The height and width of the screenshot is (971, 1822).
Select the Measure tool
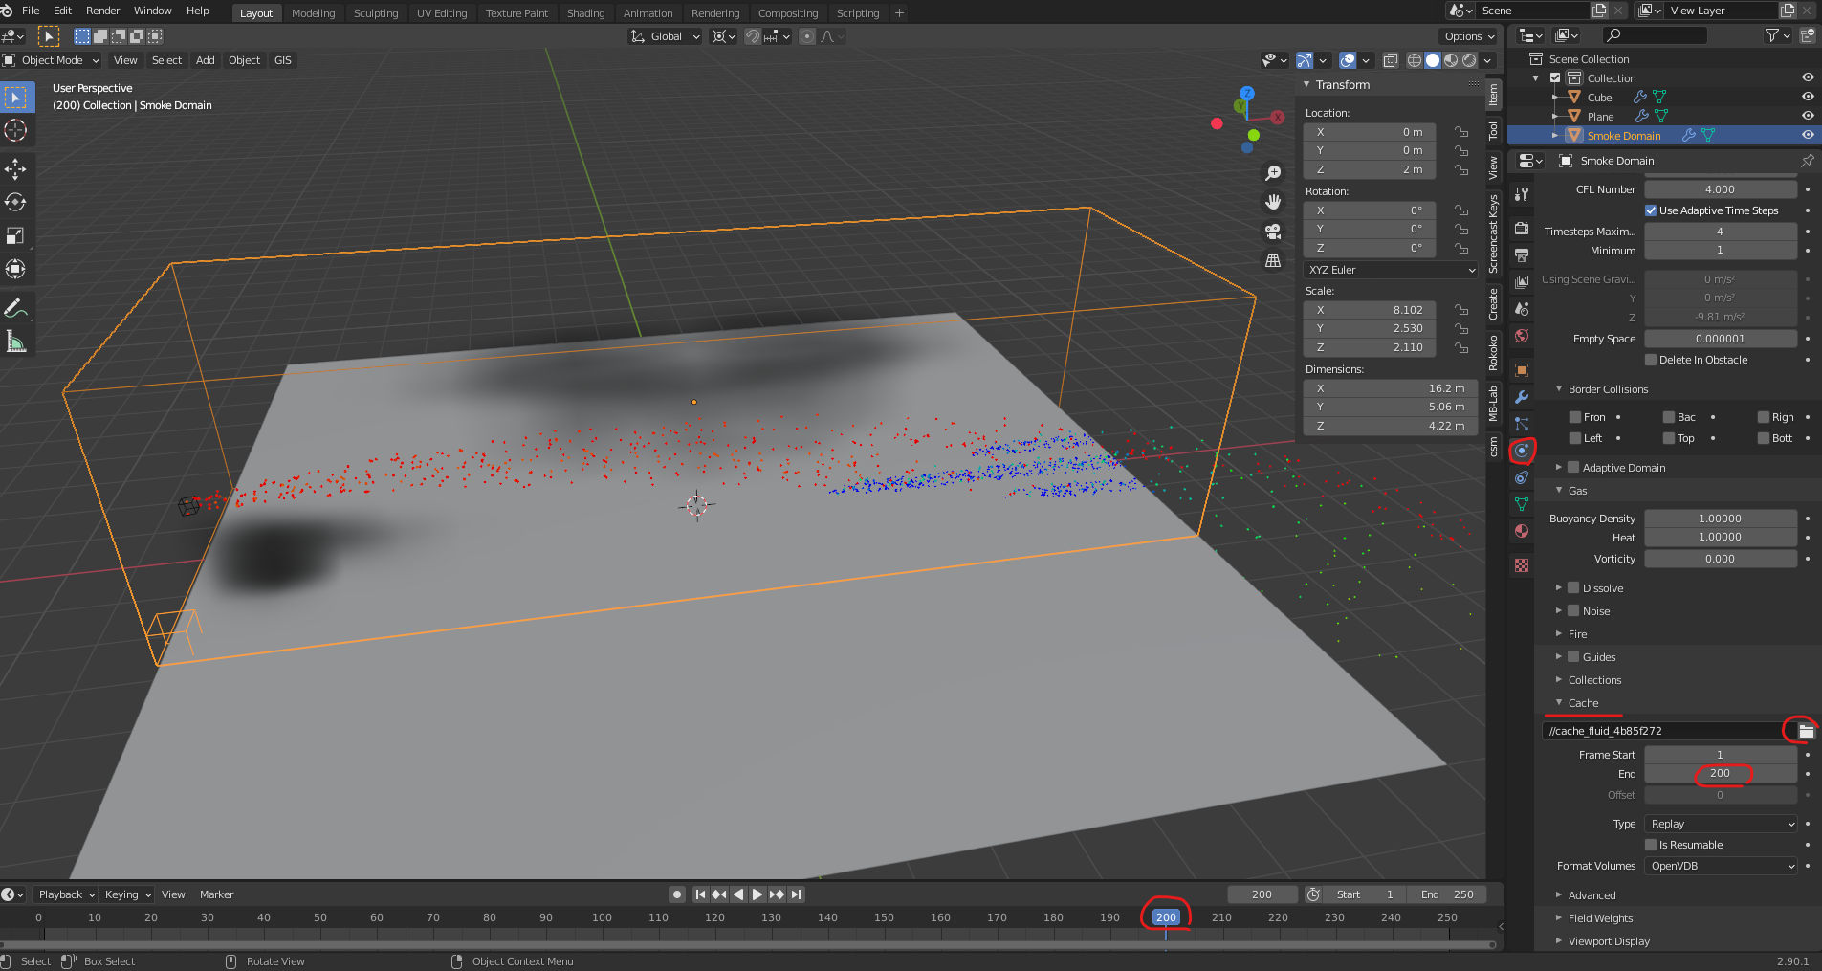(16, 342)
